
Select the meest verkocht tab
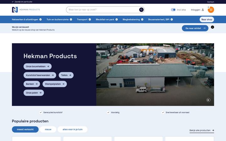point(25,129)
